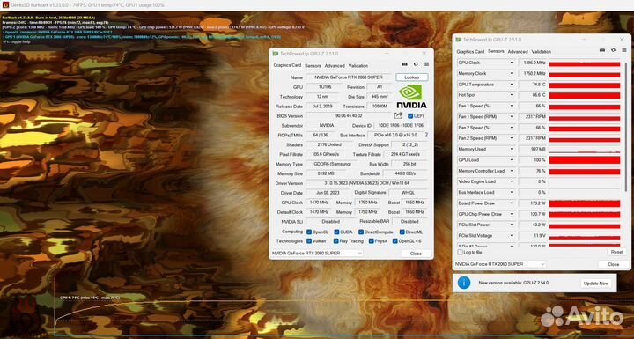Open the Memory Used sensor dropdown arrow

click(x=512, y=150)
